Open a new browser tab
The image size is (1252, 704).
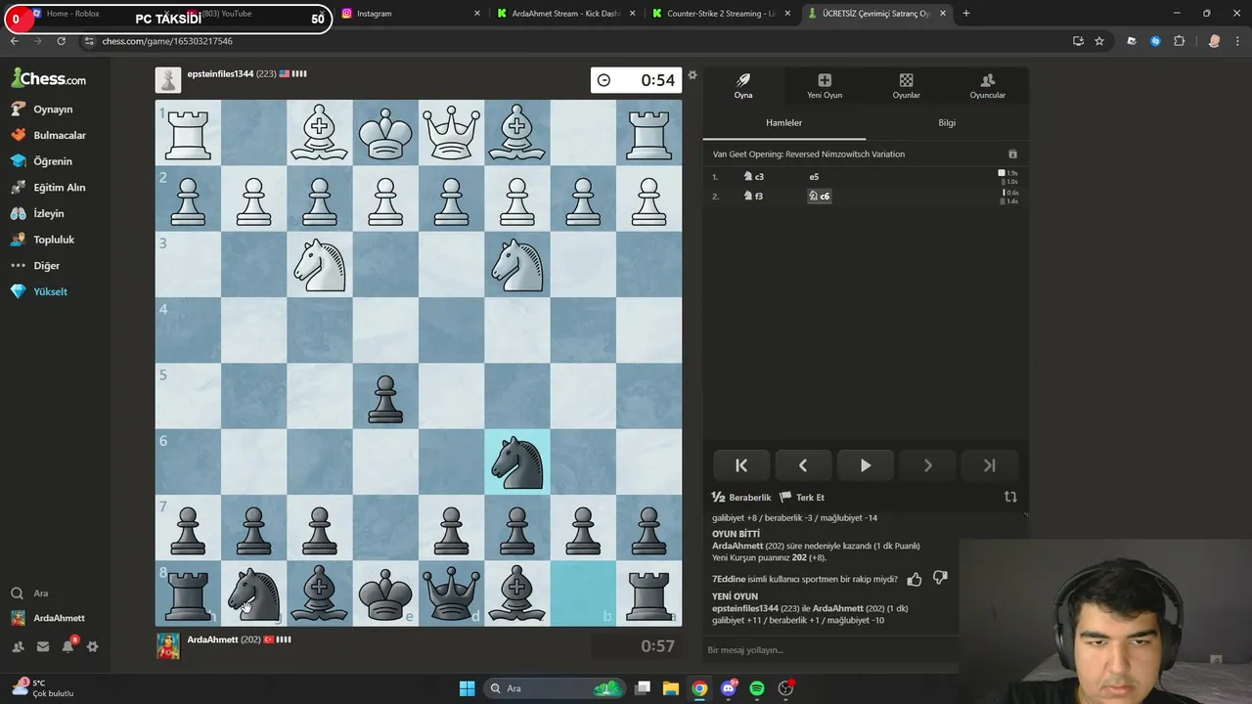pos(966,14)
